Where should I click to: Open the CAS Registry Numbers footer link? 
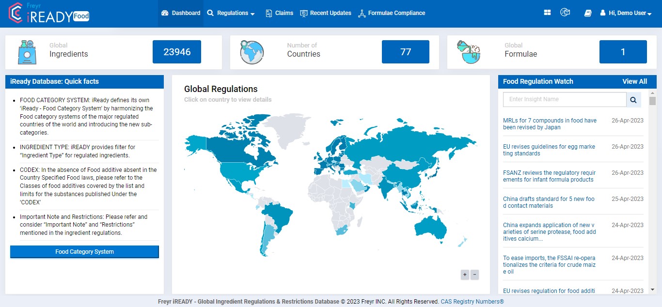pos(472,302)
